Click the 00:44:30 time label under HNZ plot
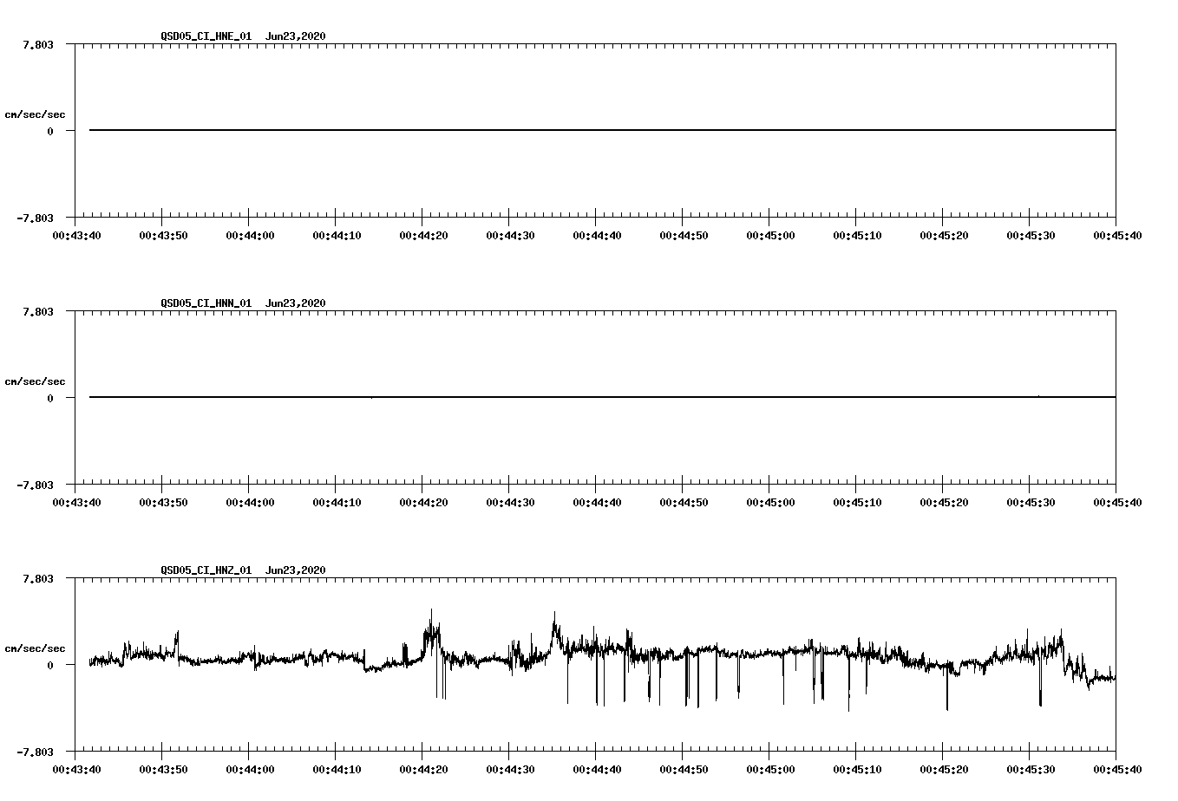 [x=510, y=769]
